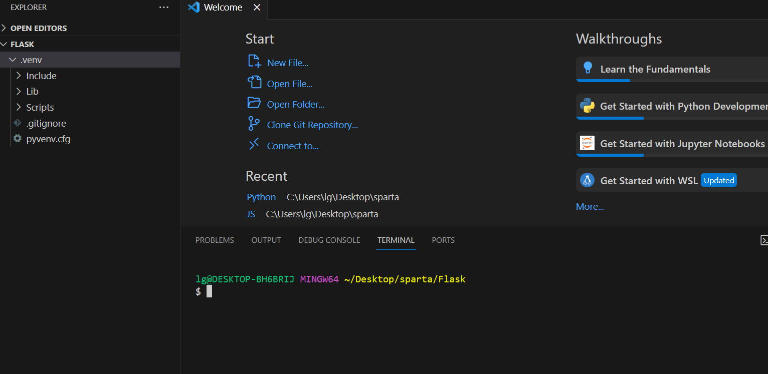Screen dimensions: 768x374
Task: Click the JS recent path C:\Users\lg\Desktop\sparta
Action: click(322, 214)
